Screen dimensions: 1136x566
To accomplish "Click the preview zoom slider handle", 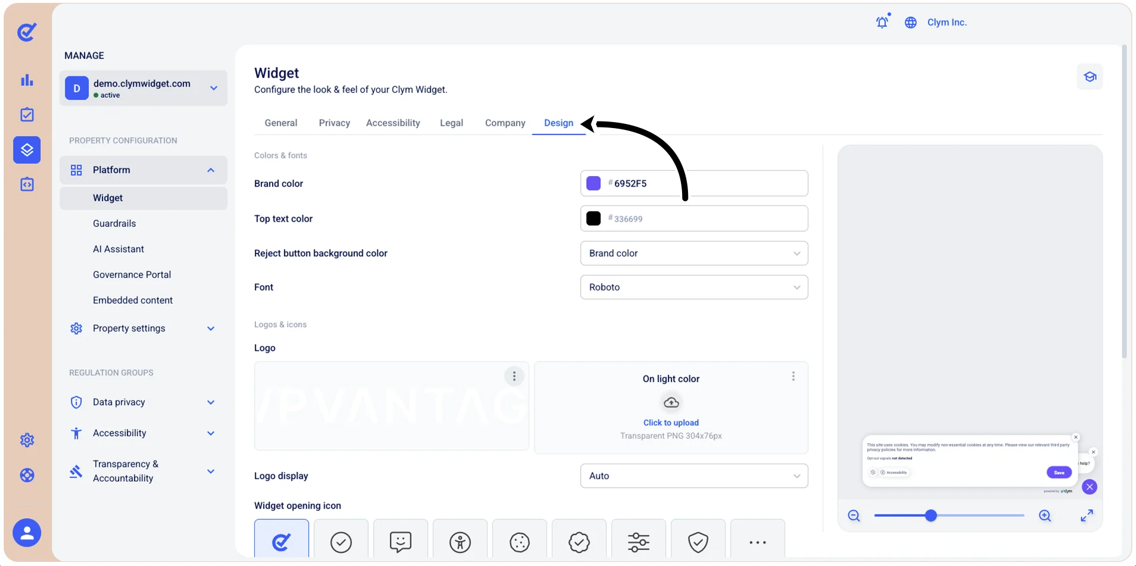I will [931, 516].
